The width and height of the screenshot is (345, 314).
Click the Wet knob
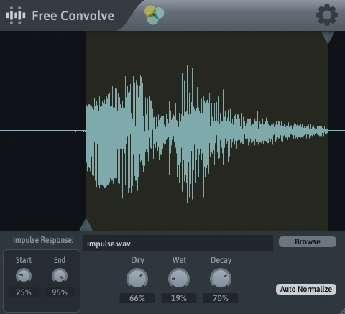pyautogui.click(x=179, y=279)
